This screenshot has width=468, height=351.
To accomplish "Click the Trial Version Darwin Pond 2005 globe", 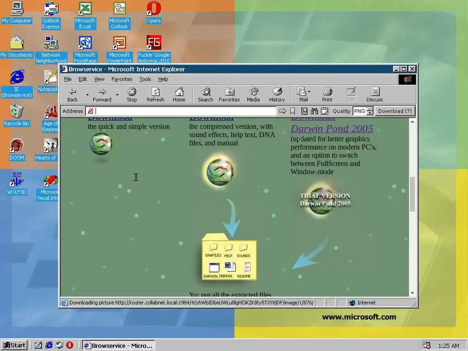I will tap(325, 200).
